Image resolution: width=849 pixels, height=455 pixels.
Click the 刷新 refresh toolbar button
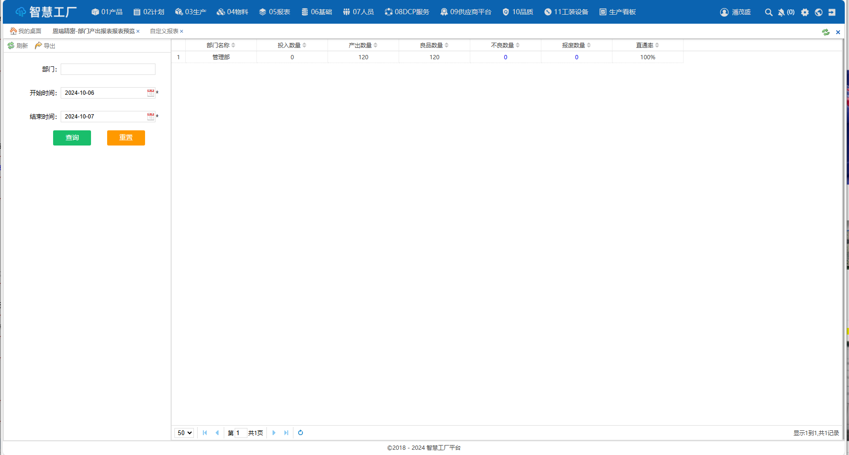click(x=18, y=45)
